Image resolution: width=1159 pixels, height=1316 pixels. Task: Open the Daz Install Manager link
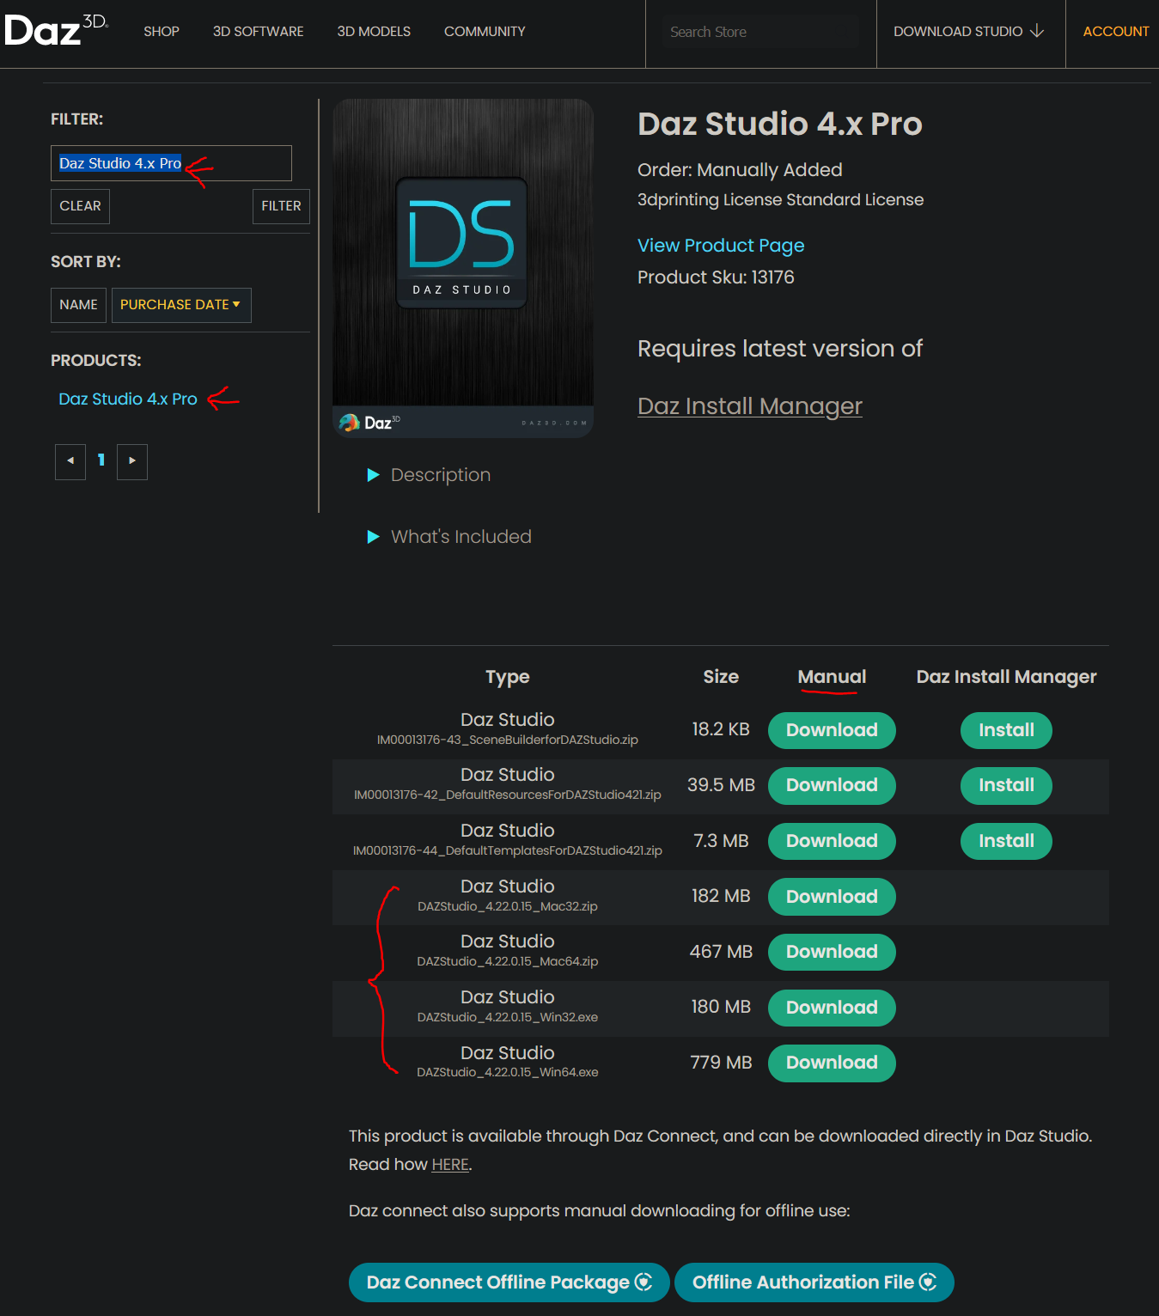[750, 406]
